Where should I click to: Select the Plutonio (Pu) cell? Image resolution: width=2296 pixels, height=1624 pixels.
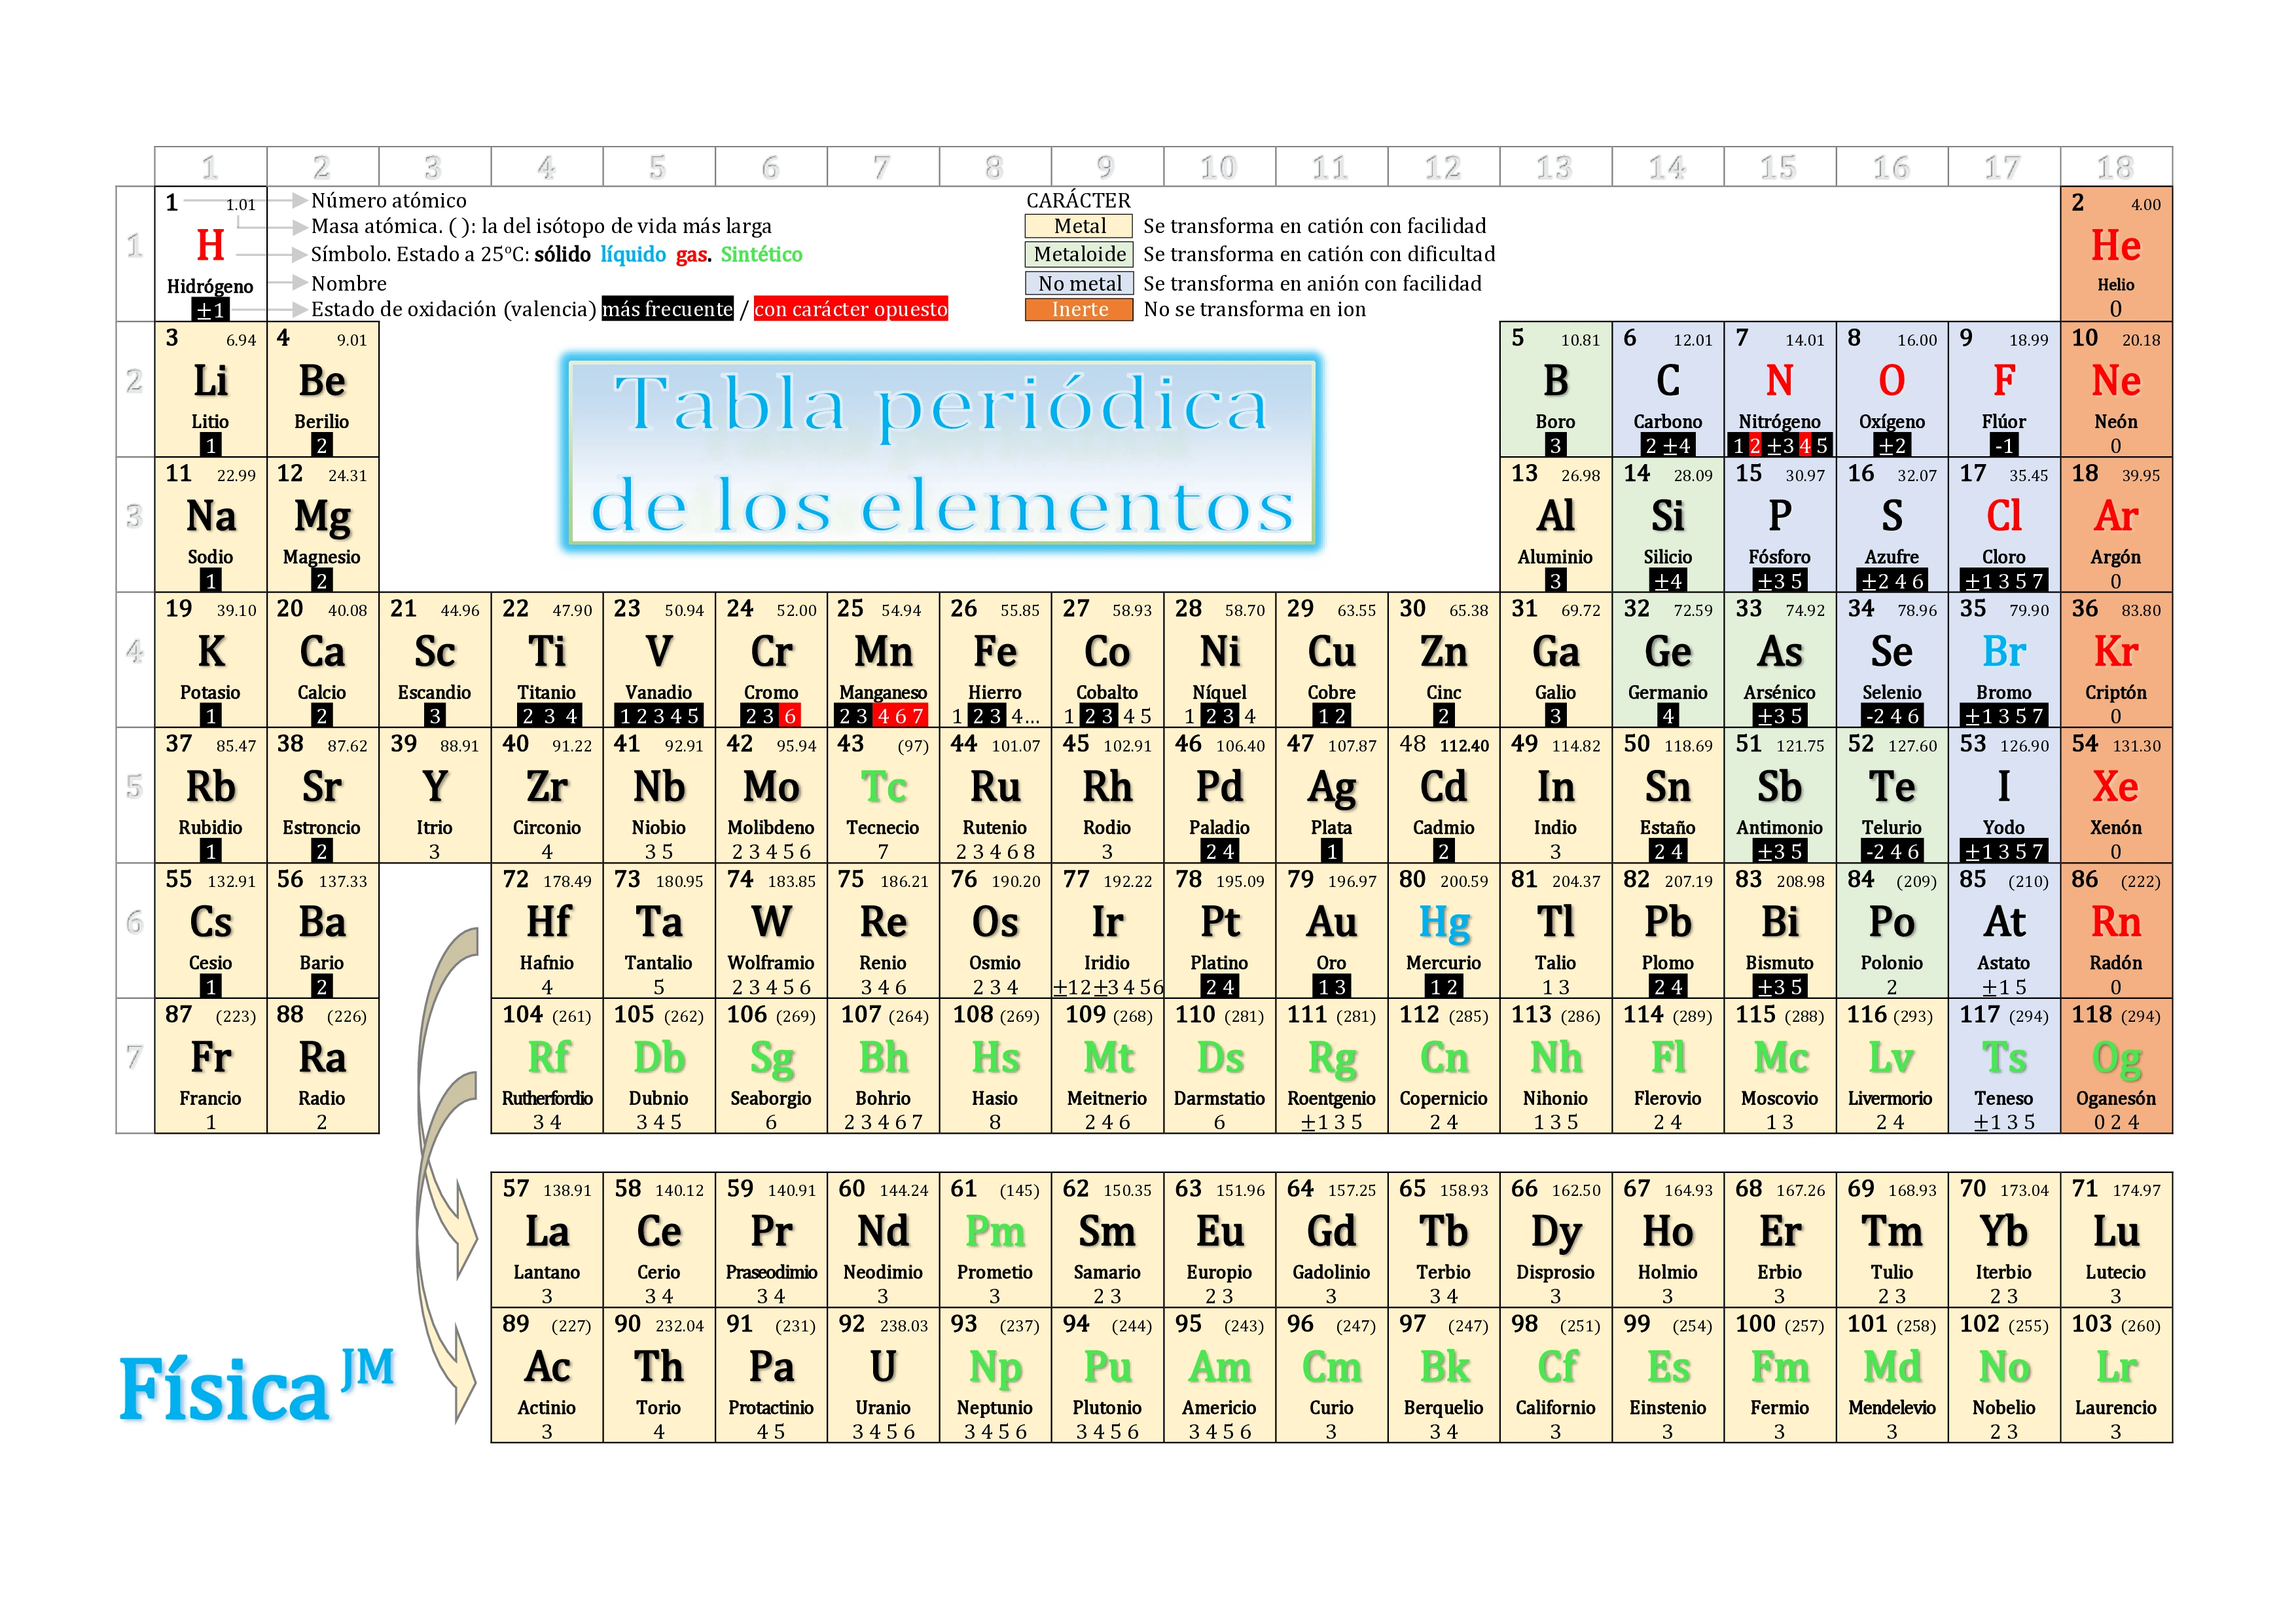tap(1108, 1375)
